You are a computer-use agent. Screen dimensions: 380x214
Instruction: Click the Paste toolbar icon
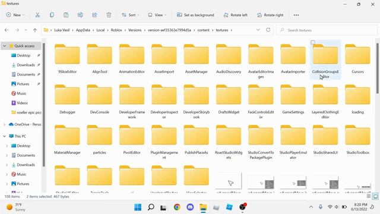[66, 15]
